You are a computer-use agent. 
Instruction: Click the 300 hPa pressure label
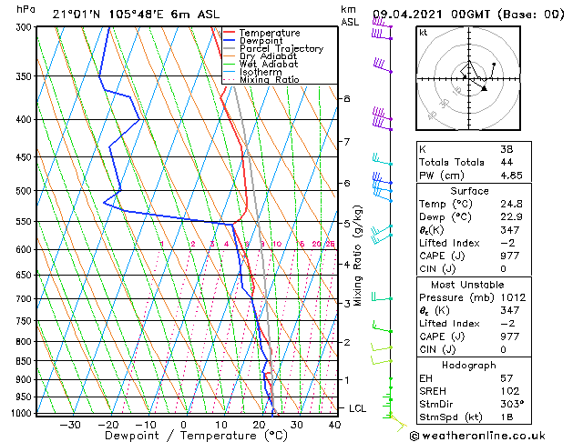(x=26, y=27)
